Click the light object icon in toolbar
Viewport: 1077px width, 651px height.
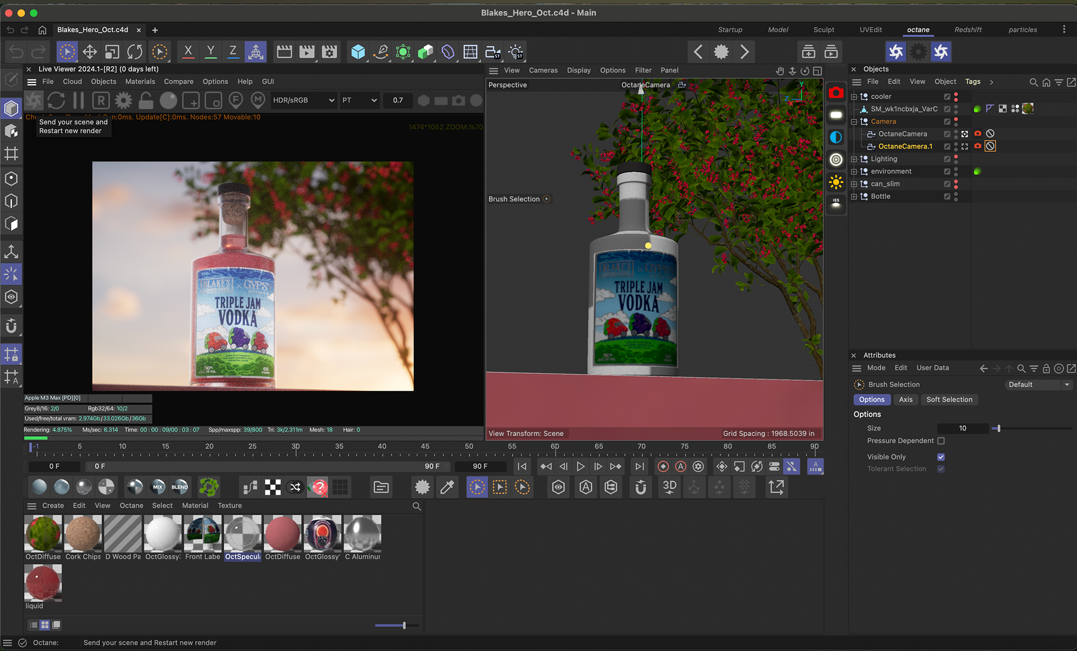point(516,52)
